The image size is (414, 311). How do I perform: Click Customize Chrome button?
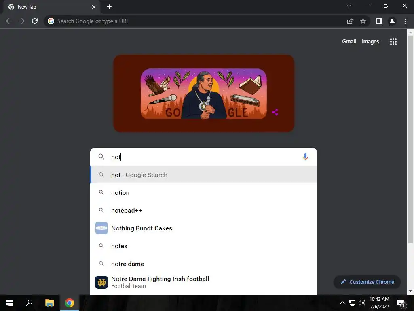[367, 282]
